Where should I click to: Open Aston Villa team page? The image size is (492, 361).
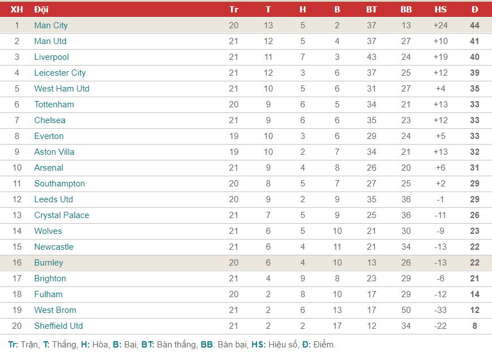point(54,152)
